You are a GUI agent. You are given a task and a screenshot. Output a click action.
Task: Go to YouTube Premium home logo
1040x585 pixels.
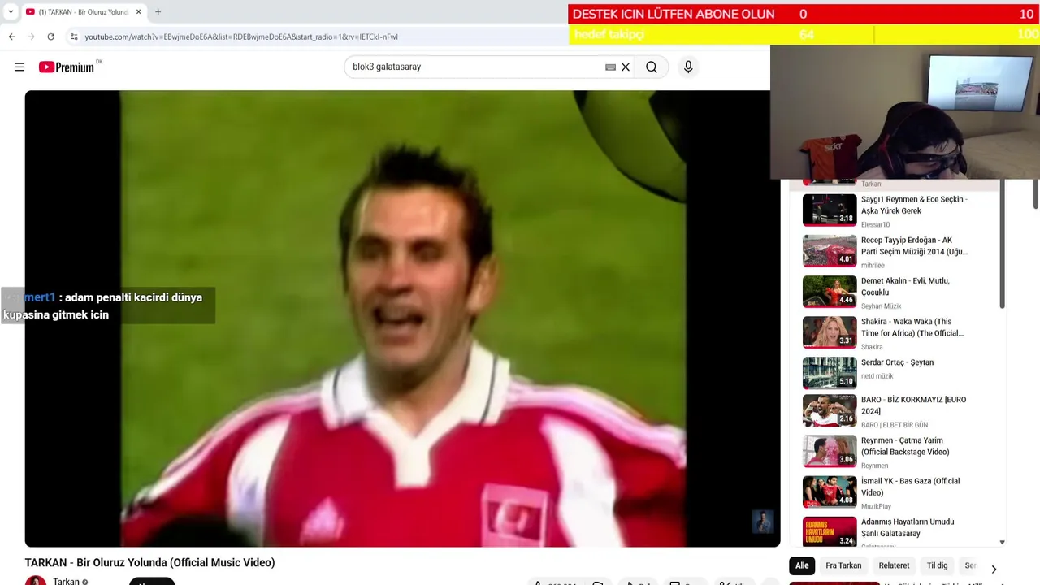pos(67,67)
